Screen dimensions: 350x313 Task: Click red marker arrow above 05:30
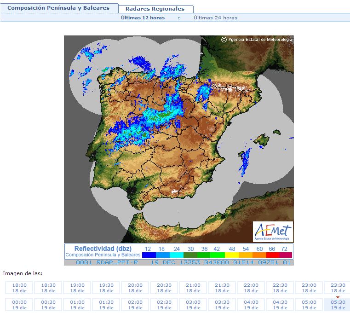tap(338, 297)
